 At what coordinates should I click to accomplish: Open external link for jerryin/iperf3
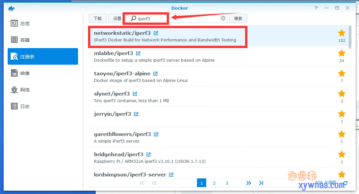click(136, 114)
